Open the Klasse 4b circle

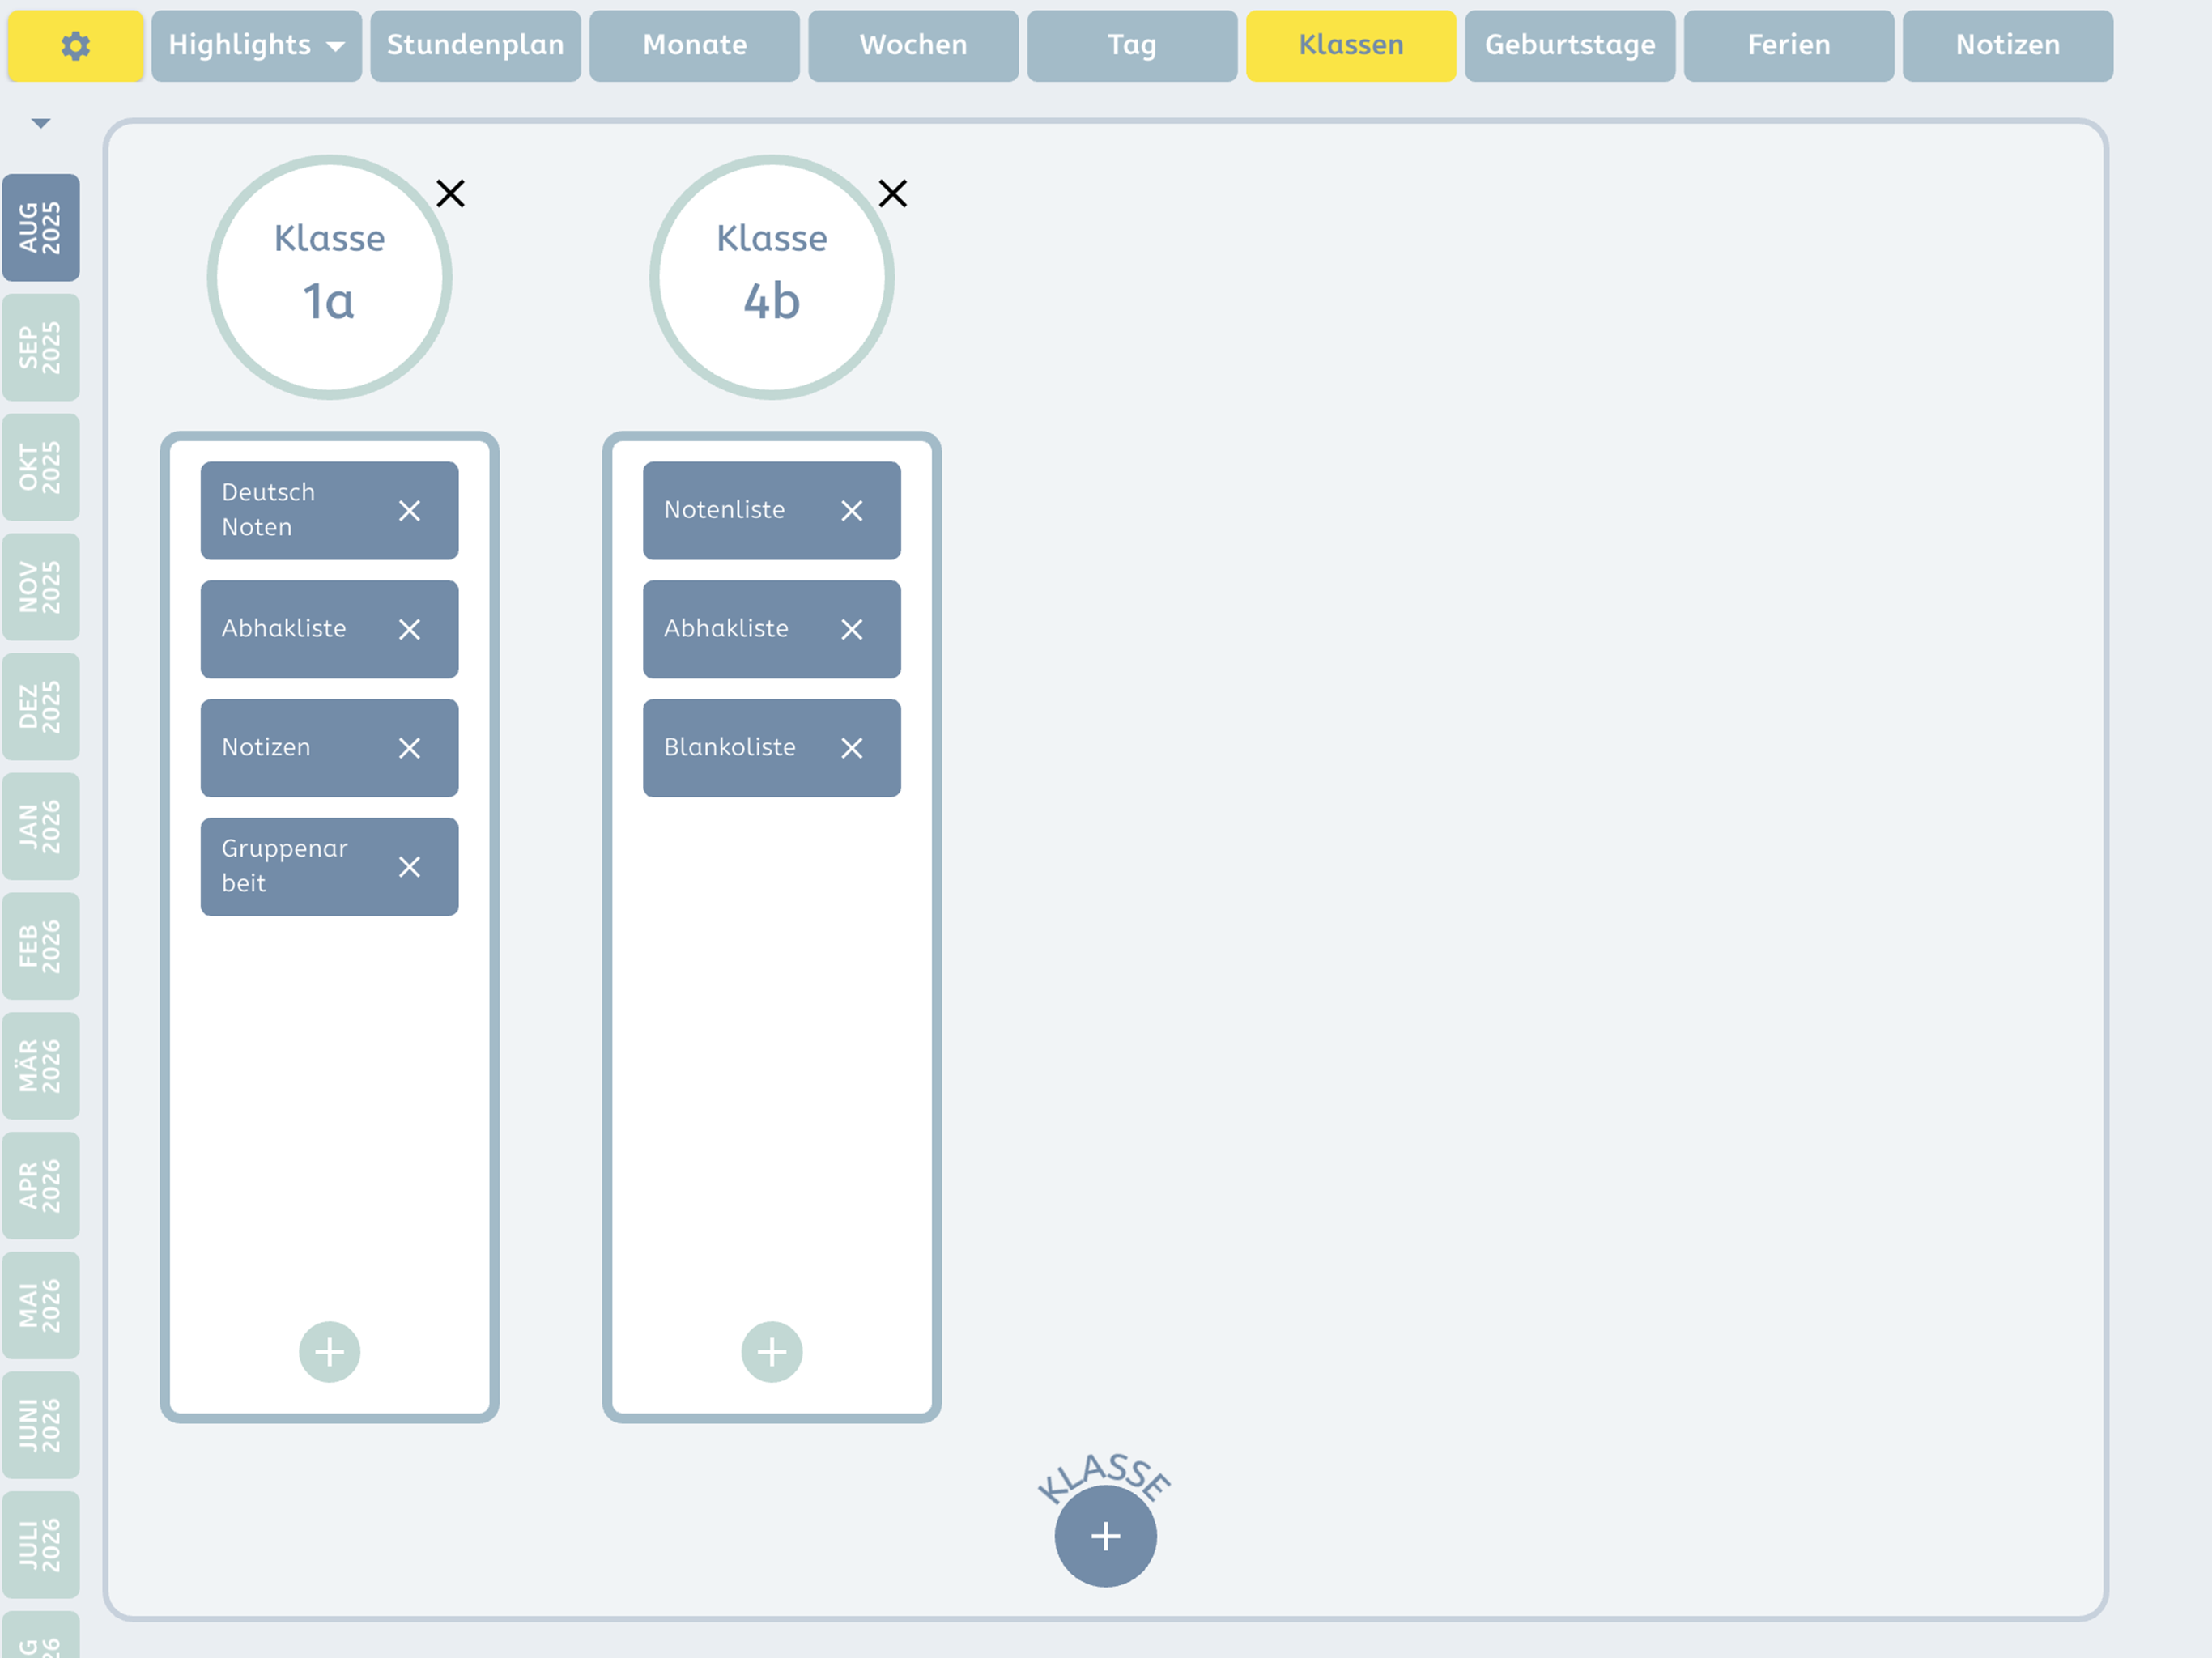pyautogui.click(x=772, y=277)
